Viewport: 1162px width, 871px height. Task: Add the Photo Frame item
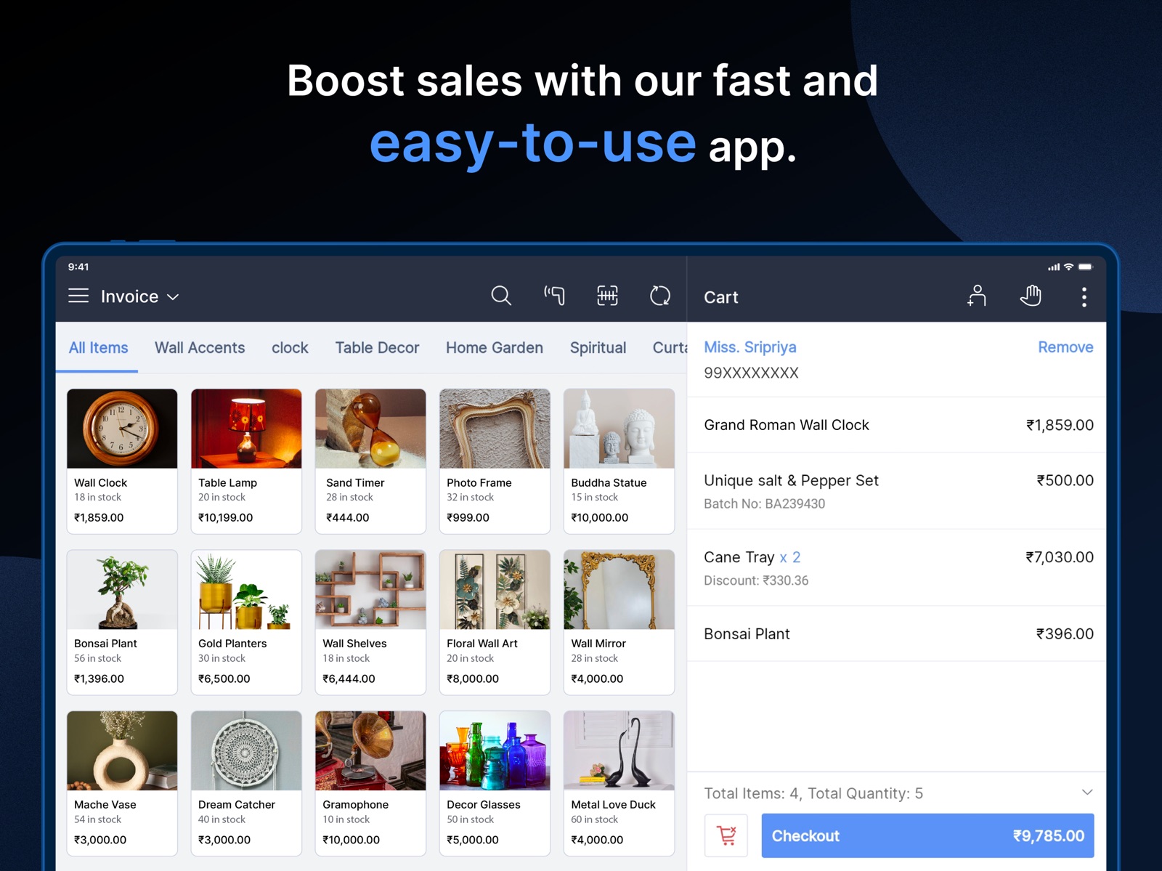[495, 461]
